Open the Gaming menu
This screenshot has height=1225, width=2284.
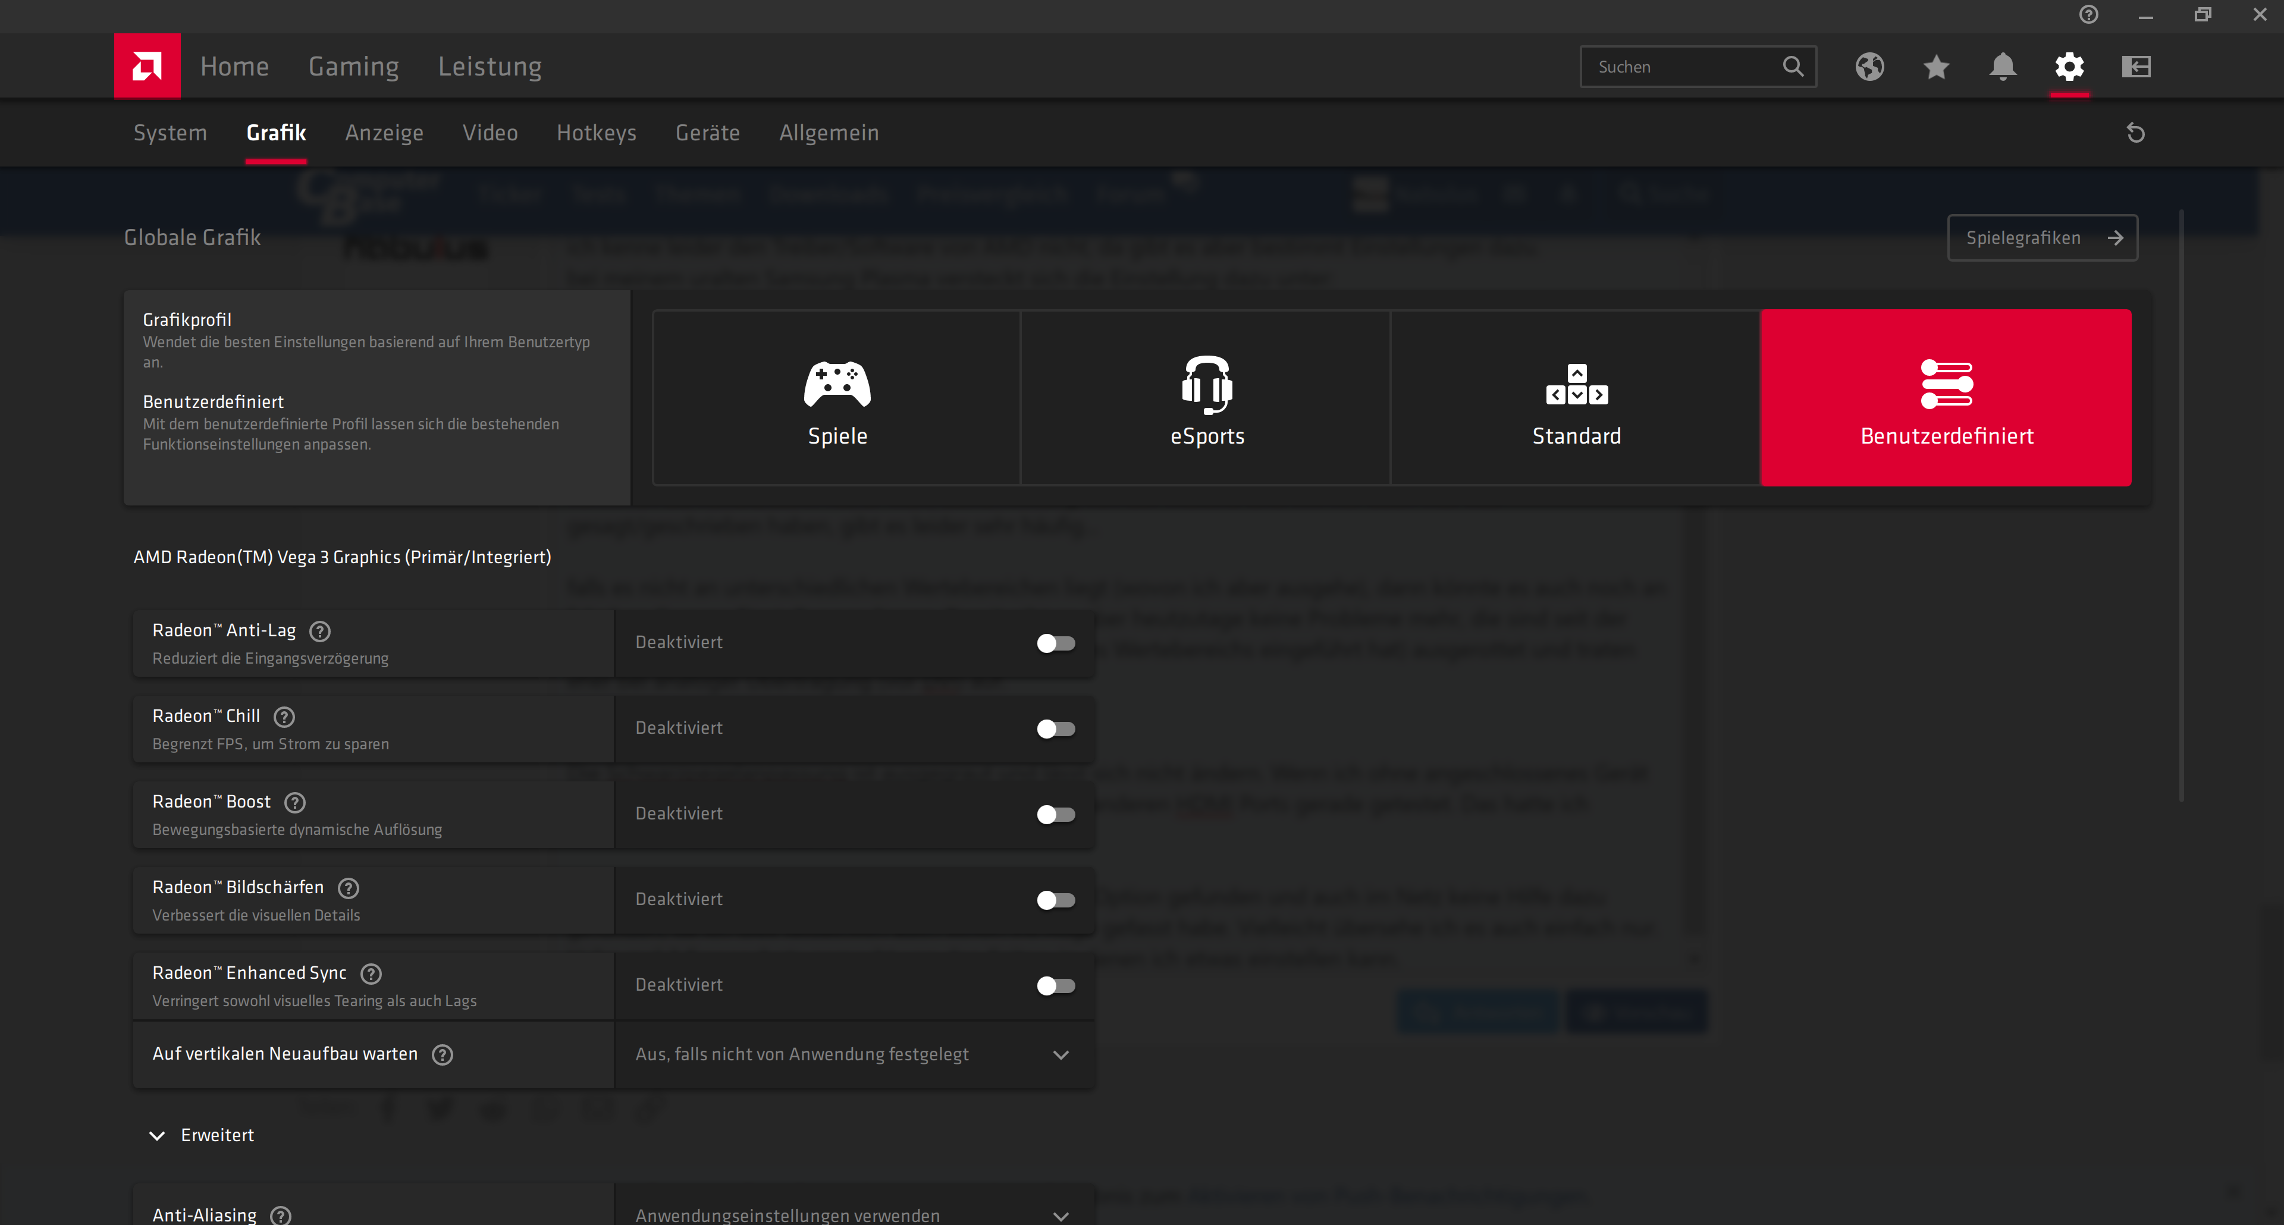(353, 67)
